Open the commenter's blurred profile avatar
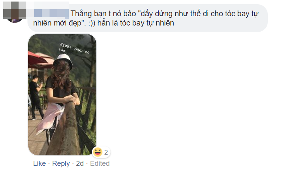This screenshot has height=172, width=286. point(15,12)
